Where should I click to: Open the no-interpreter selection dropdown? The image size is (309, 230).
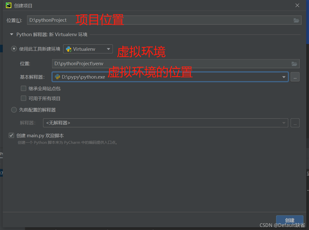166,123
